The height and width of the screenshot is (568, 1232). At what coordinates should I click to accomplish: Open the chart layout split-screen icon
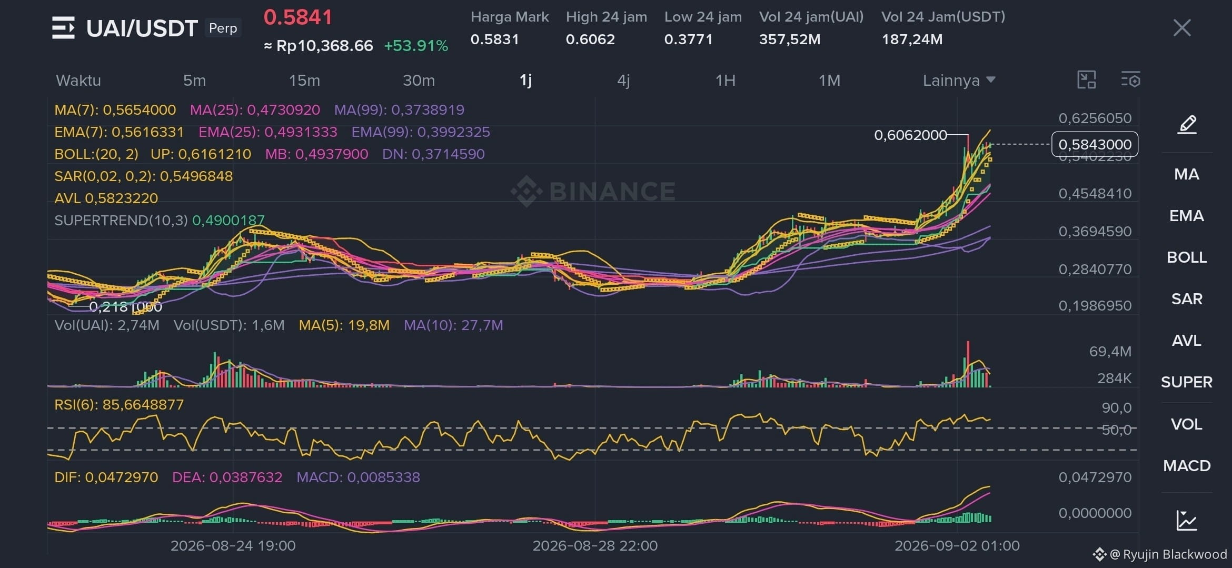pyautogui.click(x=1087, y=80)
